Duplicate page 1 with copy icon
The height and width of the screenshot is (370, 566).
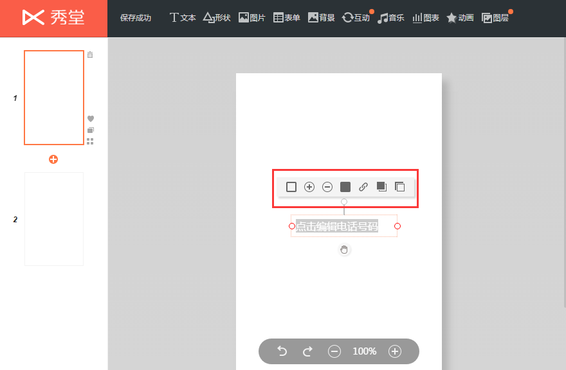[91, 130]
